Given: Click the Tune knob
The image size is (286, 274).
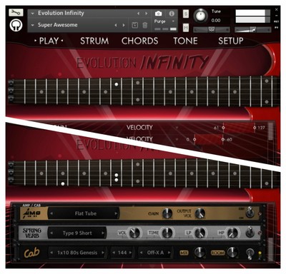Looking at the screenshot, I should tap(201, 16).
